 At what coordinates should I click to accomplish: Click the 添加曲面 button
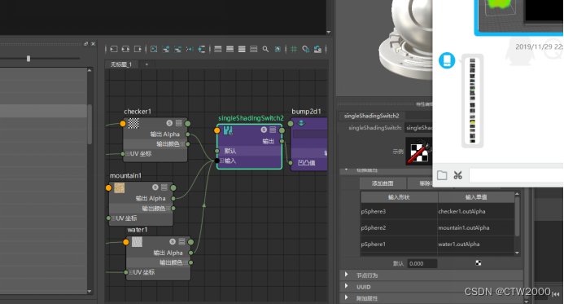(x=383, y=183)
